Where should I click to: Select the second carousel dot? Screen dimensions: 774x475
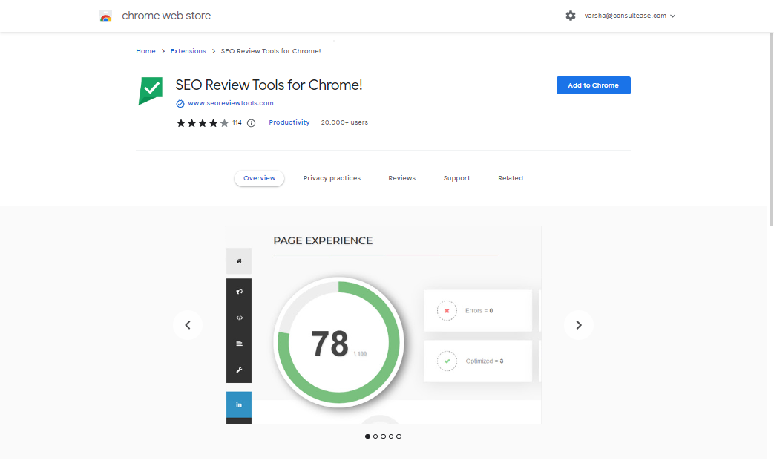375,436
